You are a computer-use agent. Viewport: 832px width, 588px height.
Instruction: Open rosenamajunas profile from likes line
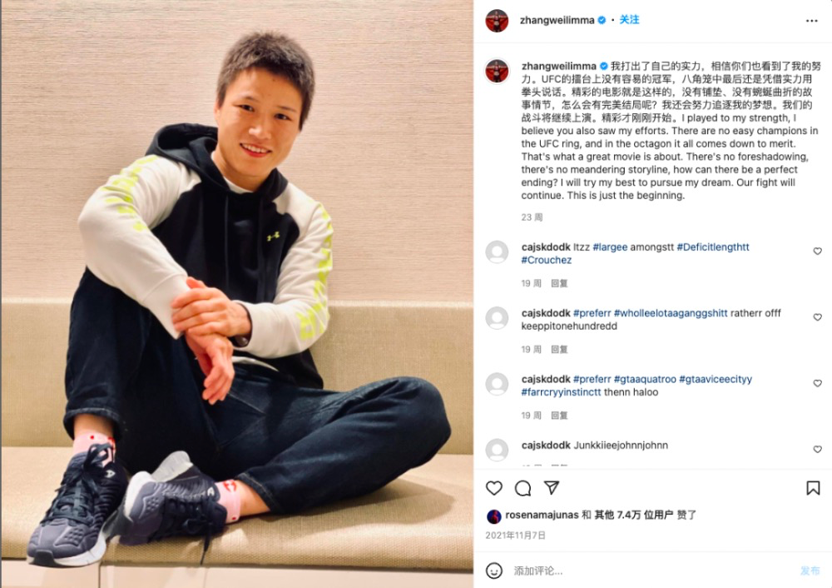point(542,515)
